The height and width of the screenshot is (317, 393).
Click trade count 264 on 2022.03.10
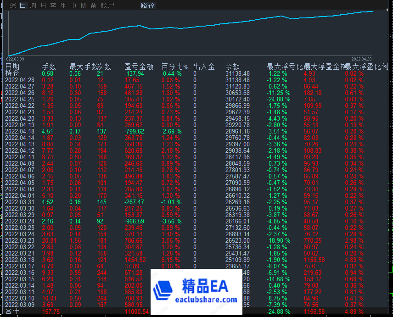point(102,299)
